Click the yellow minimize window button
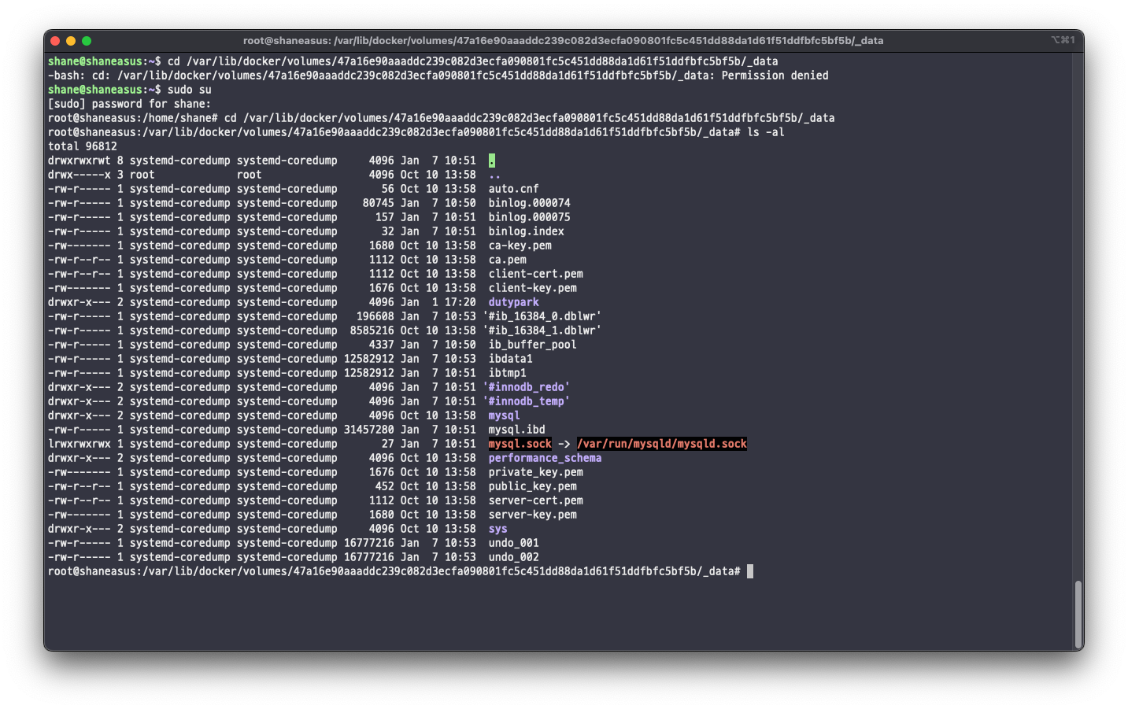 71,41
